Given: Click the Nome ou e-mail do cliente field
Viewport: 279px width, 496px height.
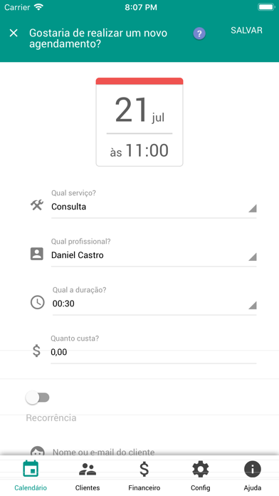Looking at the screenshot, I should (154, 452).
